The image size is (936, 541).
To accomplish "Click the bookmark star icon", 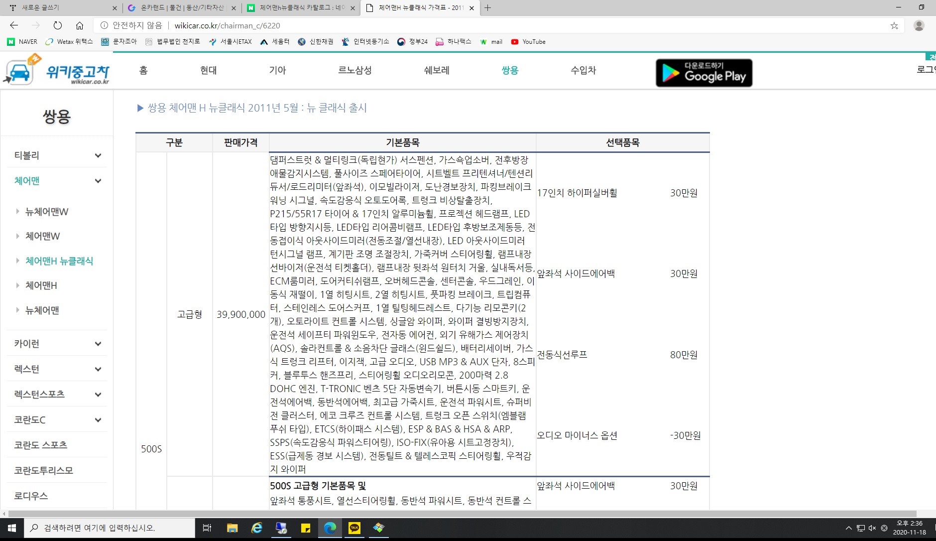I will tap(894, 25).
